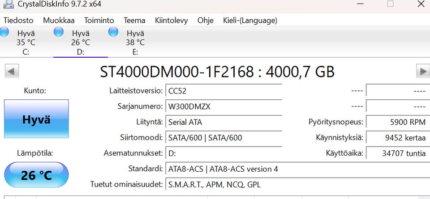Click the Liityntä: label
This screenshot has width=430, height=199.
(150, 122)
